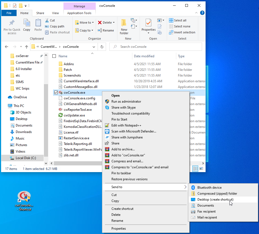Switch to the Share tab

(40, 13)
